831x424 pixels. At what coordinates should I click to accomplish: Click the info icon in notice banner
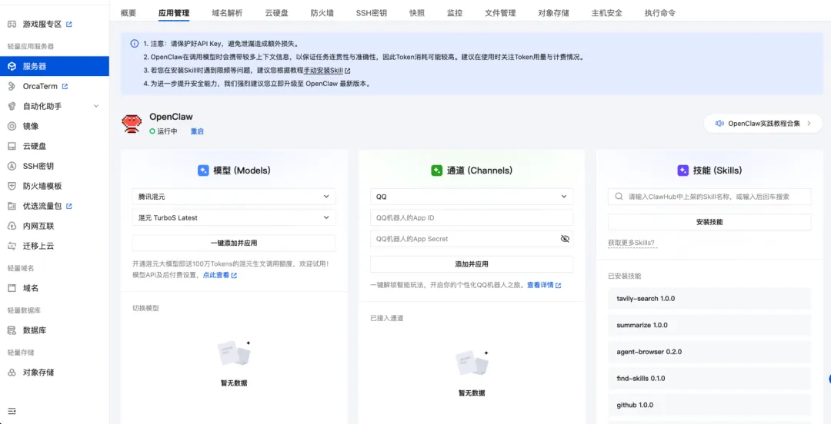coord(135,44)
